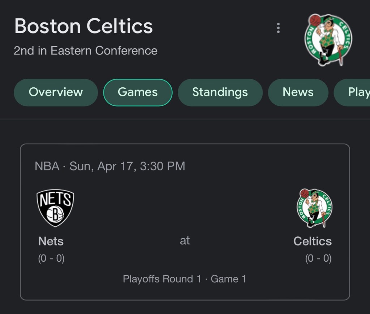Click the 'at' text between the teams
The image size is (370, 314).
[x=185, y=240]
